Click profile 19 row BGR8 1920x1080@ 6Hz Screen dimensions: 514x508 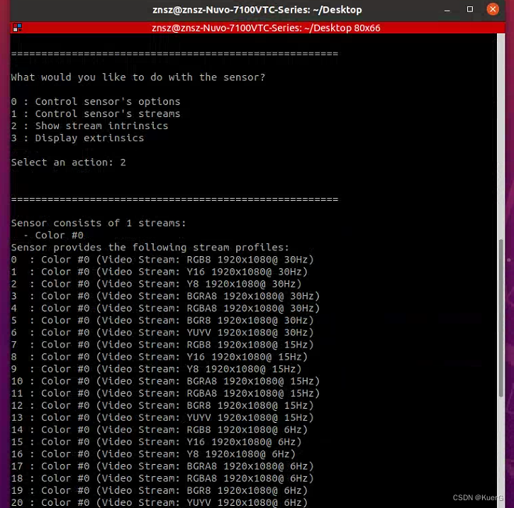point(160,490)
